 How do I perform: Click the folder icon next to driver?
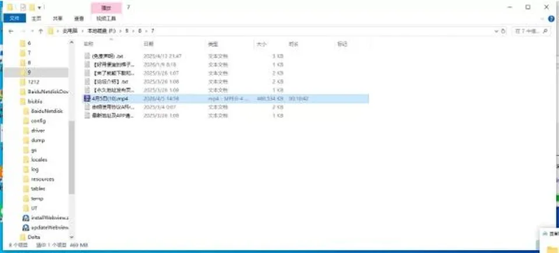(26, 131)
